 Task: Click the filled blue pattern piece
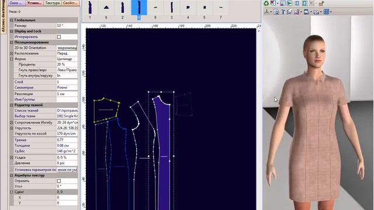164,152
